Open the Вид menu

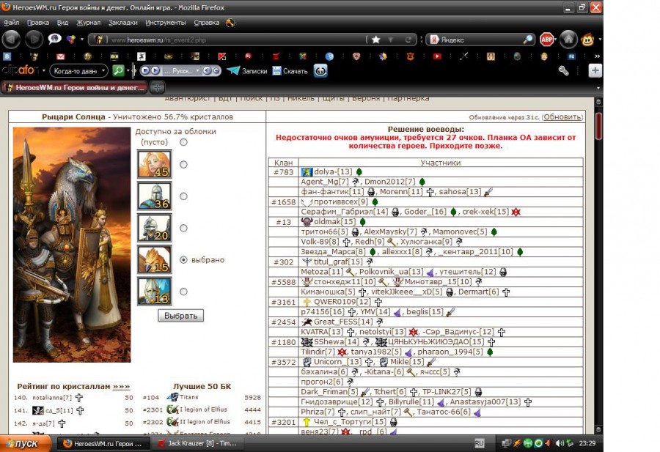(x=63, y=23)
